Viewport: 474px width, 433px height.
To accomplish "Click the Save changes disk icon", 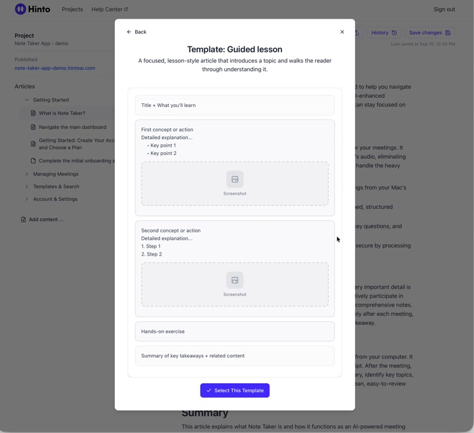I will pyautogui.click(x=448, y=32).
